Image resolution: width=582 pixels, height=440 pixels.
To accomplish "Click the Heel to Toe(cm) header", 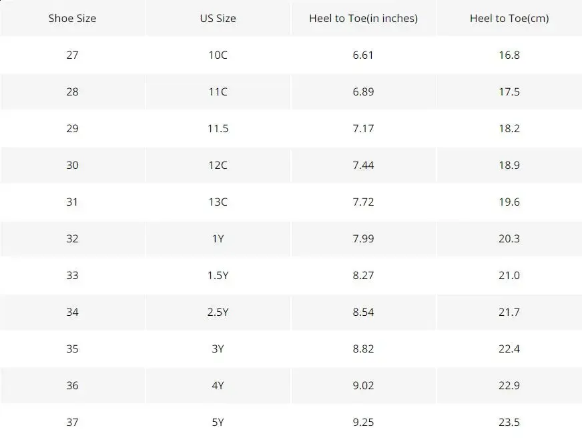I will tap(509, 18).
